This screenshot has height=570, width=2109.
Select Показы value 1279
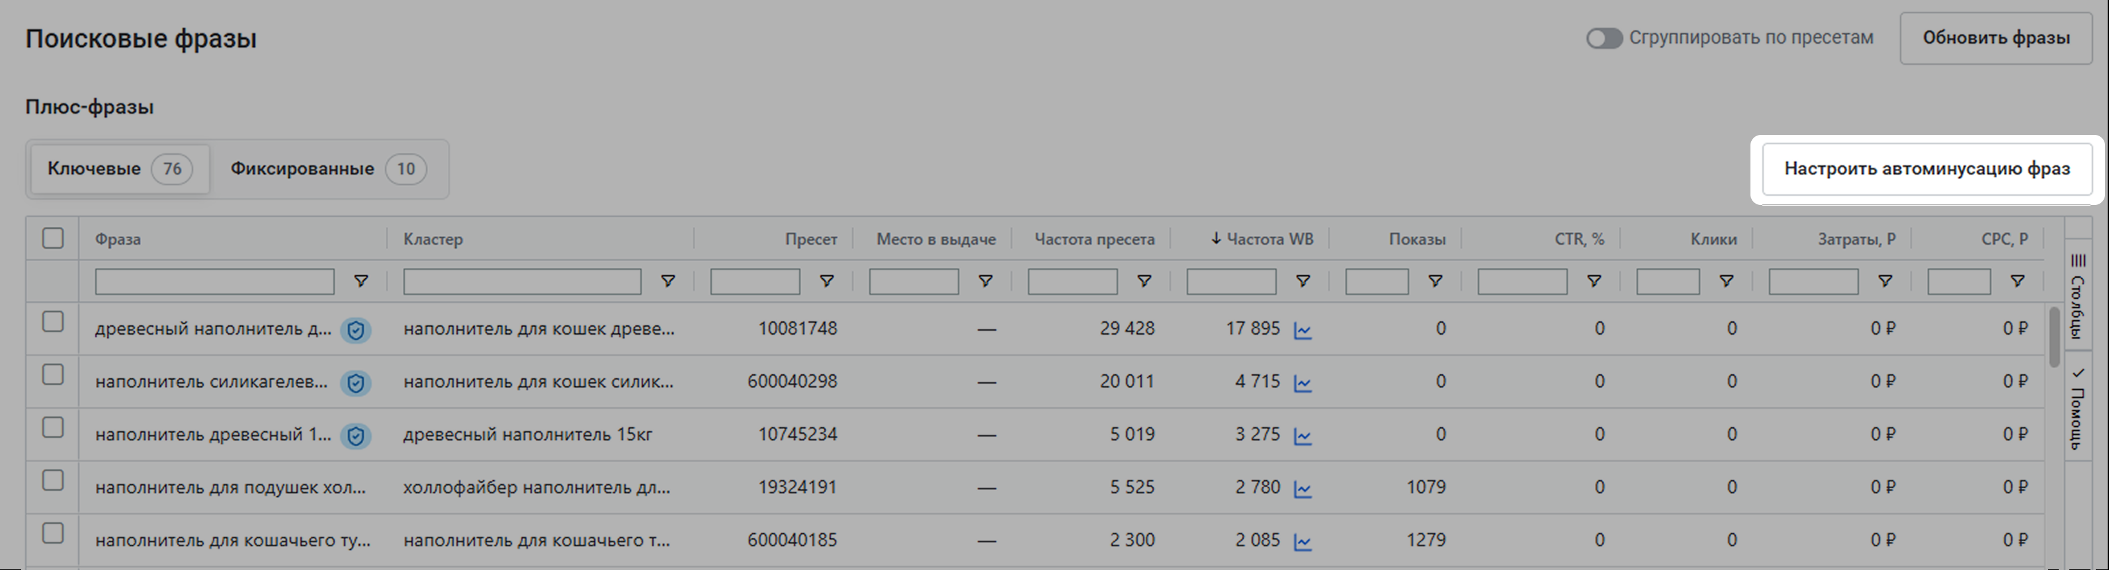[x=1426, y=540]
